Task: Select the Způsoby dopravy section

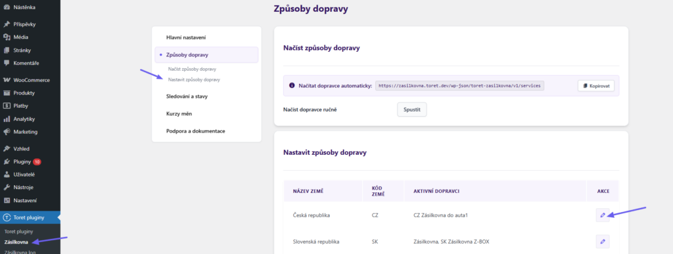Action: (206, 55)
